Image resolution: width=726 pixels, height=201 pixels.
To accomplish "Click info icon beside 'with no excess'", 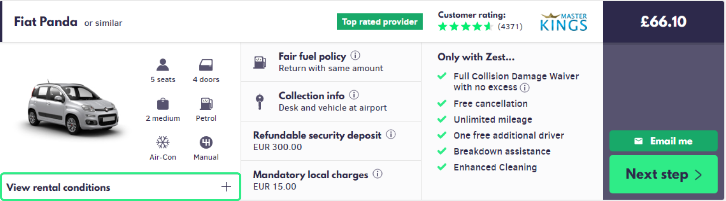I will [x=524, y=88].
